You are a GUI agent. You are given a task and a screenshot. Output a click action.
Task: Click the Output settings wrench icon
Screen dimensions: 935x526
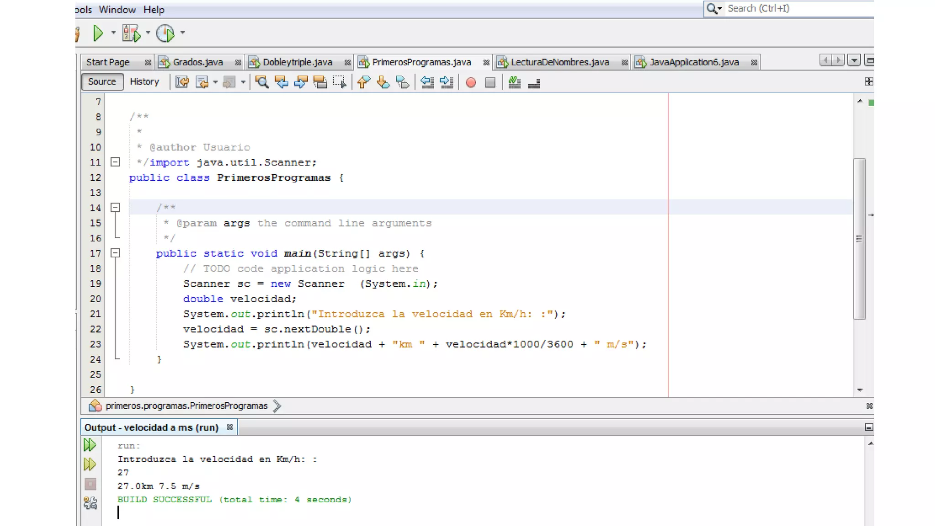pos(90,503)
